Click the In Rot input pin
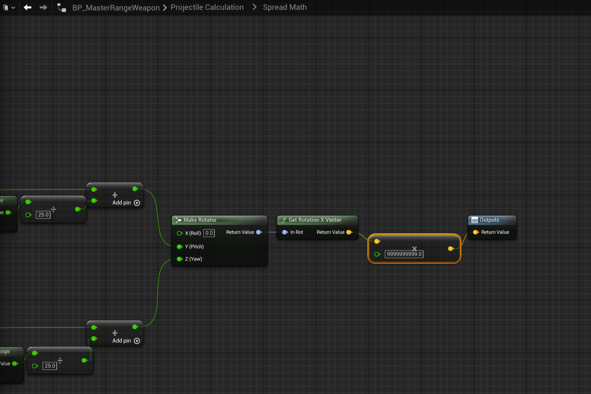Screen dimensions: 591x394 285,232
